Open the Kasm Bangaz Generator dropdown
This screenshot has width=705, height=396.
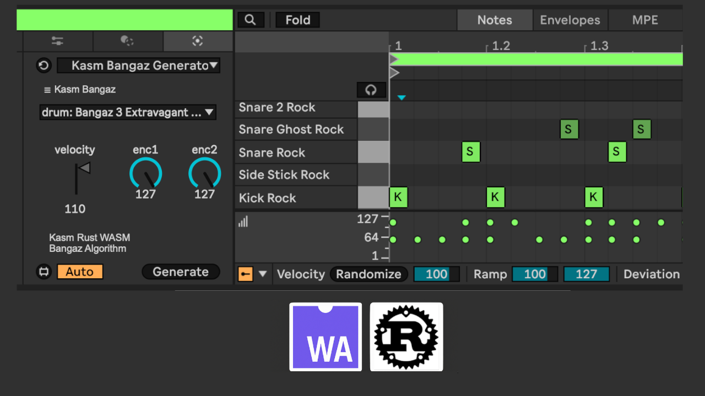point(138,65)
